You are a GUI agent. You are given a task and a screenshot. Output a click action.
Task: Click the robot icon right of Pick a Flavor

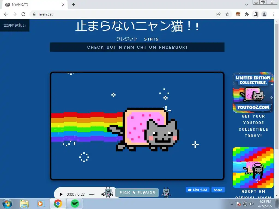click(166, 193)
